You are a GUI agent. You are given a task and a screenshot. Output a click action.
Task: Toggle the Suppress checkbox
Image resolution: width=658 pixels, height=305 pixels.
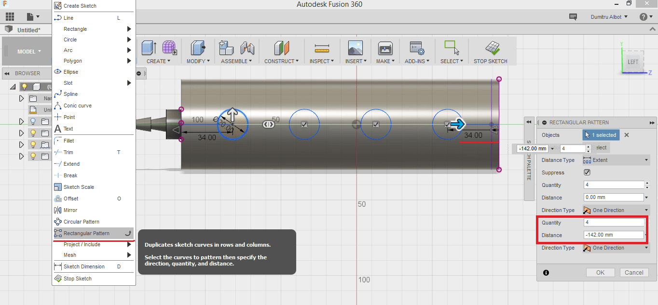587,172
